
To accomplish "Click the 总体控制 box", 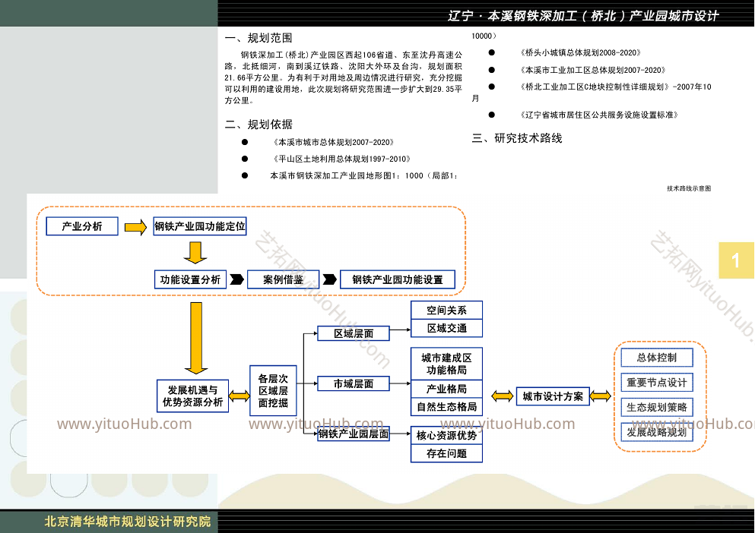I will coord(657,358).
